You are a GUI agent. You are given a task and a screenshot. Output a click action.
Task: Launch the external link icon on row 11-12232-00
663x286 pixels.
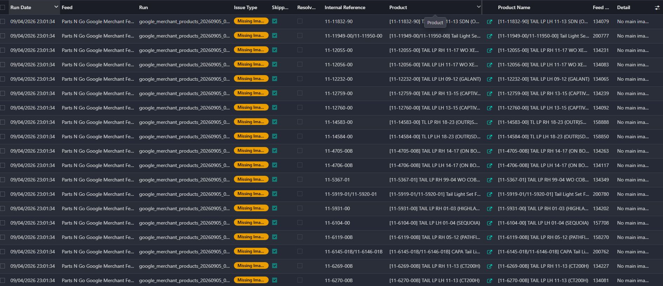[x=490, y=79]
